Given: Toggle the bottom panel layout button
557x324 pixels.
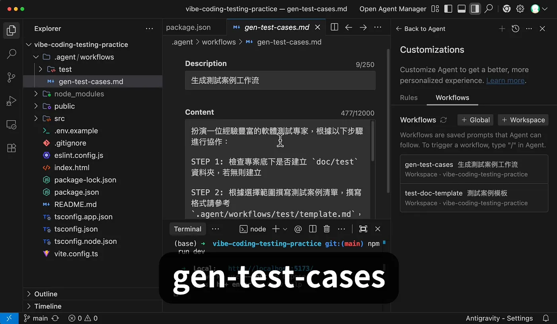Looking at the screenshot, I should (x=462, y=9).
